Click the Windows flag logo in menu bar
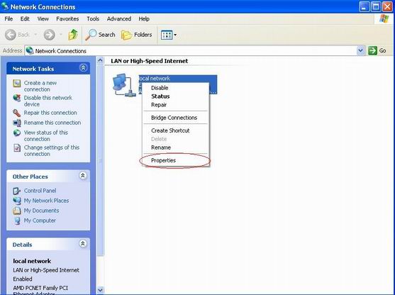395x295 pixels. [x=384, y=18]
